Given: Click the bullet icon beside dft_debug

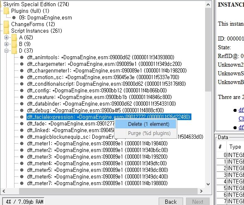Looking at the screenshot, I should (22, 110).
